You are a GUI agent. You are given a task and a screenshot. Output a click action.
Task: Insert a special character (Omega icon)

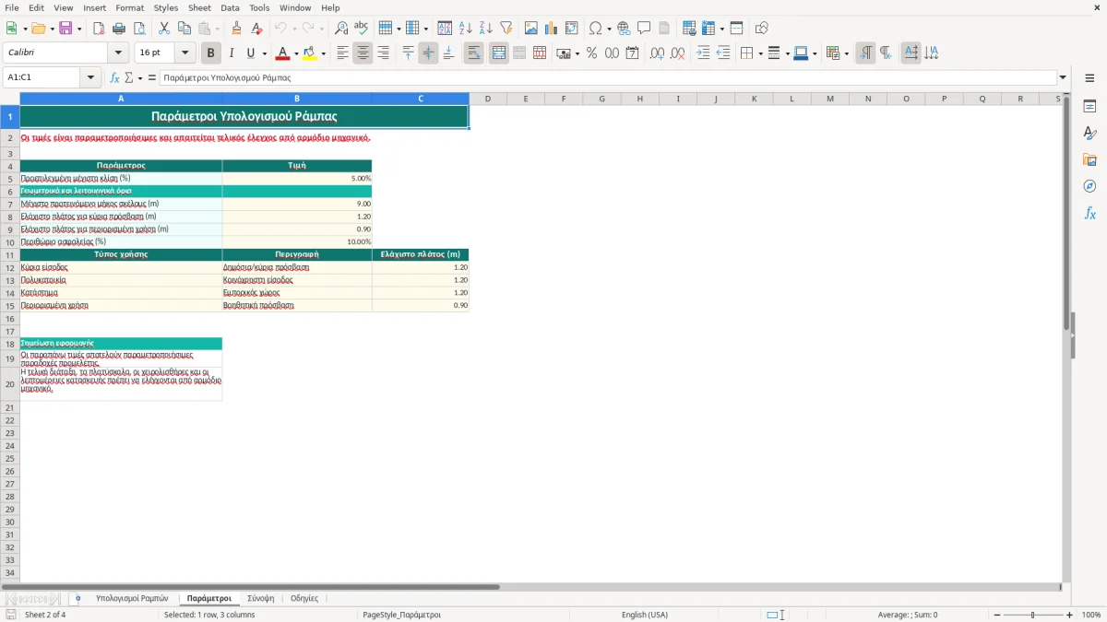point(595,29)
